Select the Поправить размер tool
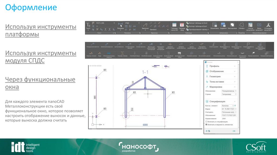 point(192,54)
